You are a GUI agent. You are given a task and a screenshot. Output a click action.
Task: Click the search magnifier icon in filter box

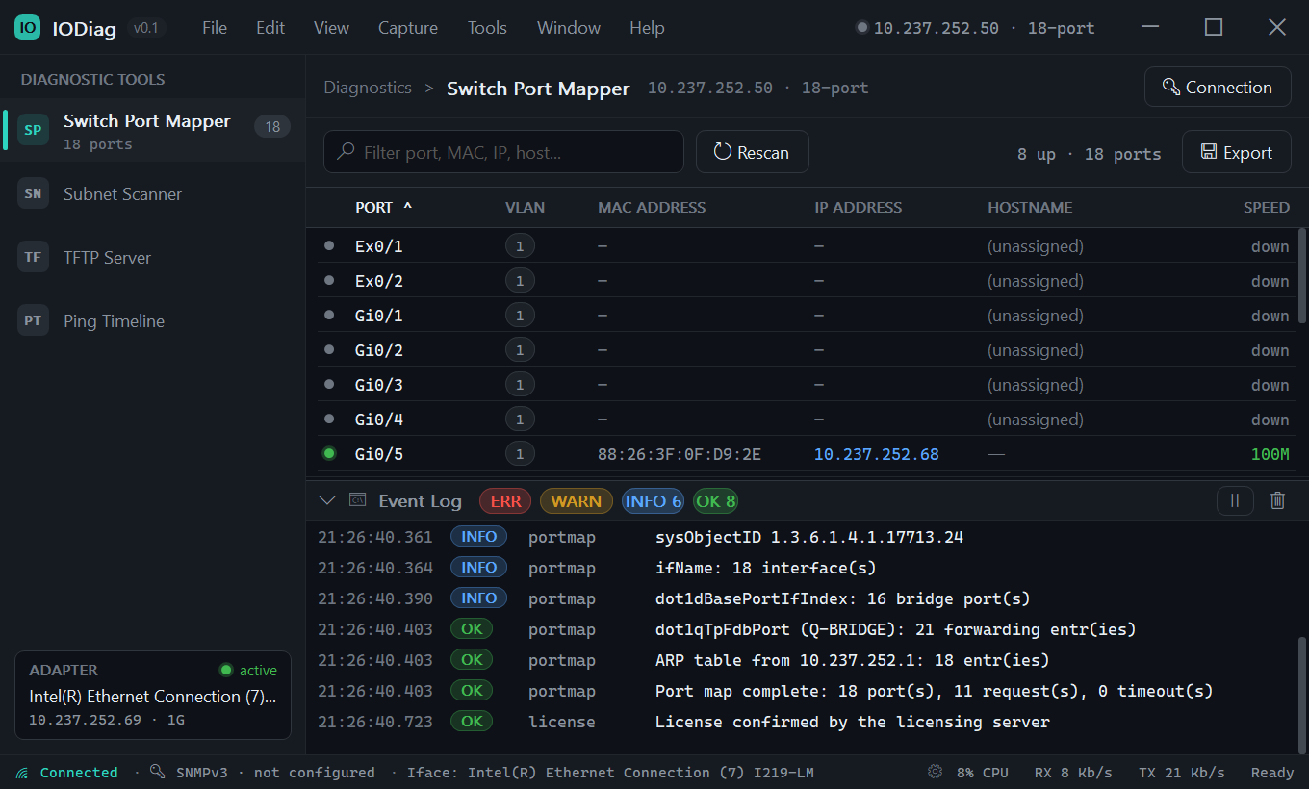click(x=345, y=152)
